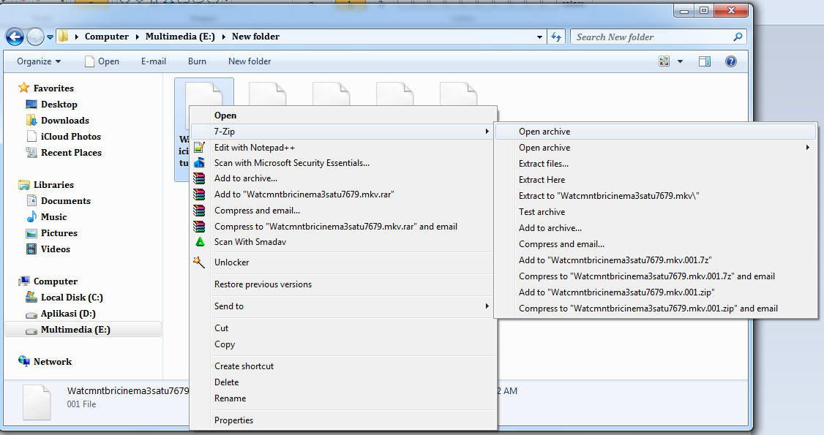This screenshot has height=435, width=824.
Task: Click Rename in the context menu
Action: click(x=342, y=398)
